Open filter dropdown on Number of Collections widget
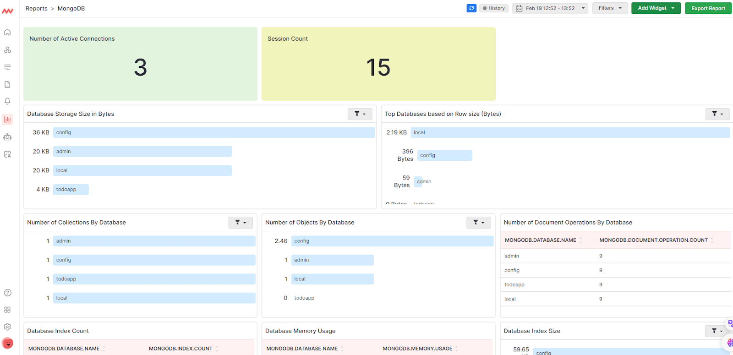The height and width of the screenshot is (355, 733). pos(241,223)
